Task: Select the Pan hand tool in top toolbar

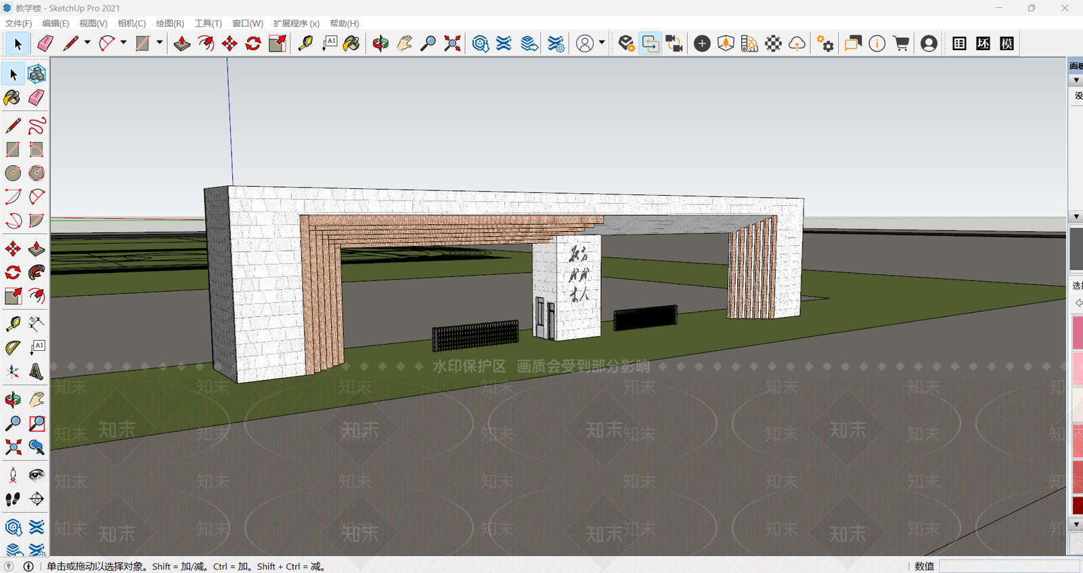Action: 404,43
